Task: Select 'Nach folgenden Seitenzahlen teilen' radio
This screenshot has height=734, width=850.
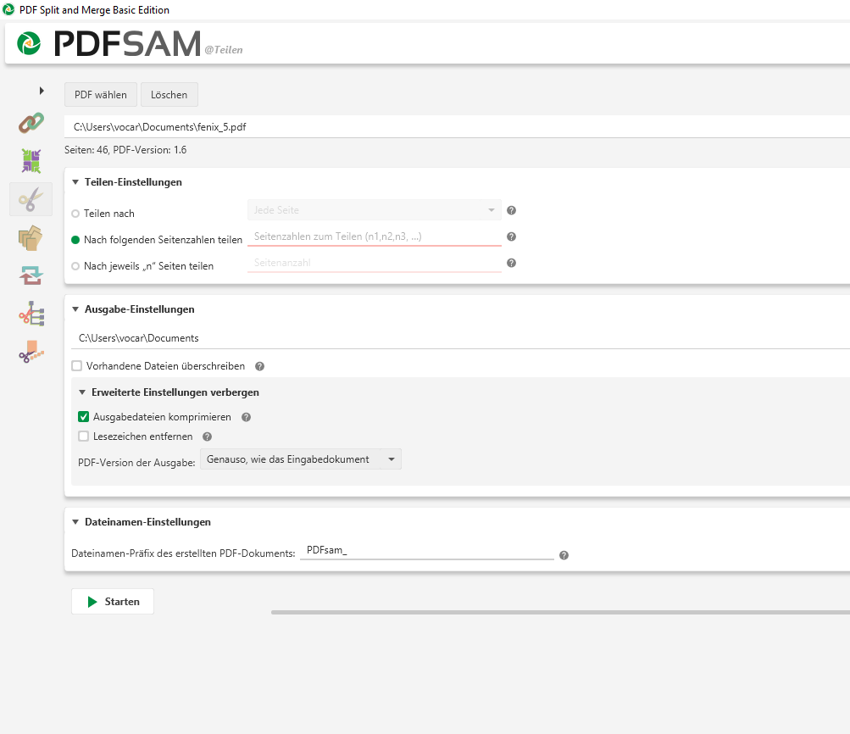Action: click(x=75, y=240)
